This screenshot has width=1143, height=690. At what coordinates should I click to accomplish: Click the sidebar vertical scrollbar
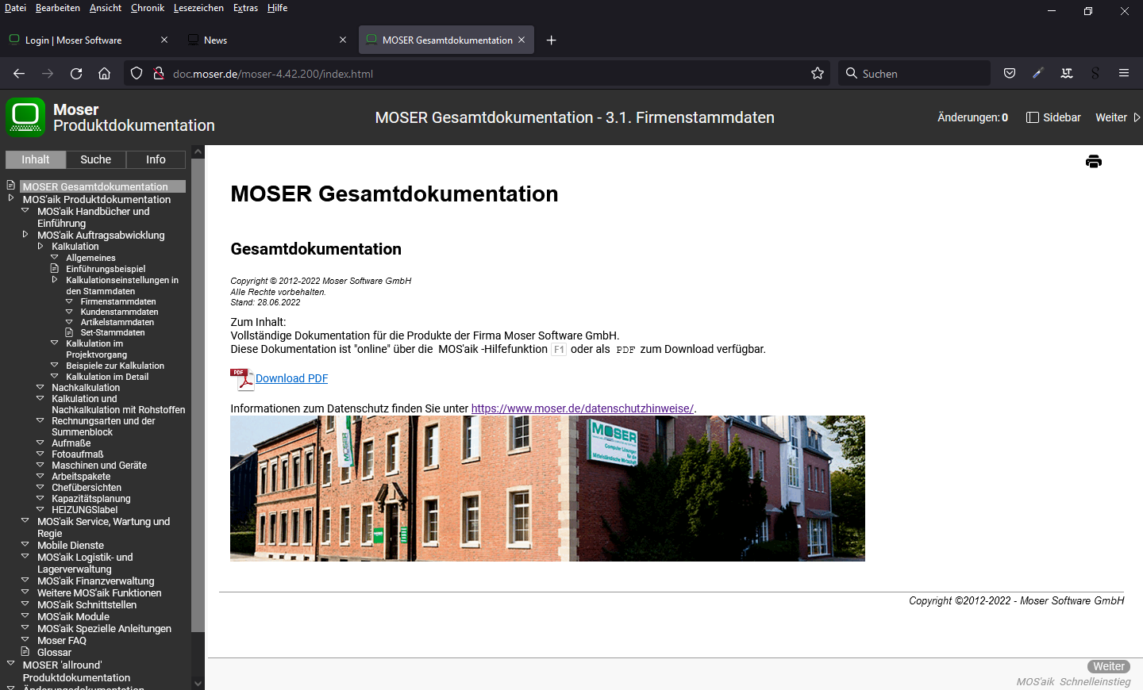(x=198, y=395)
